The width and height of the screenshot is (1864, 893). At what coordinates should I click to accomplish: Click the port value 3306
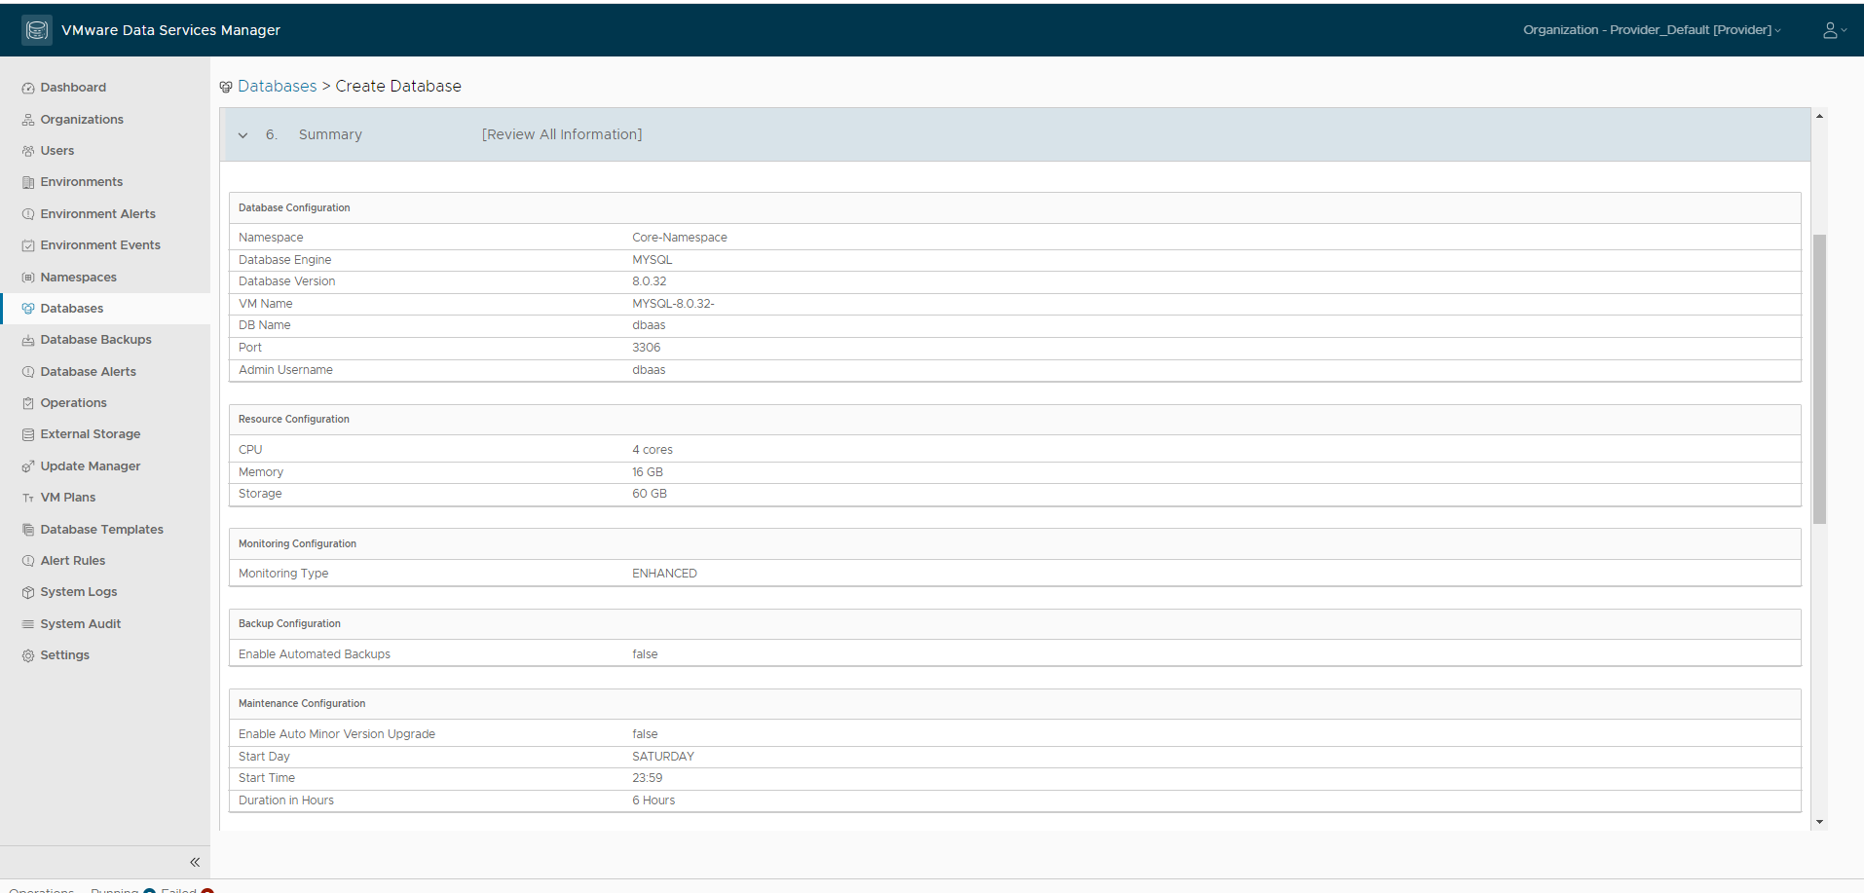click(x=646, y=348)
